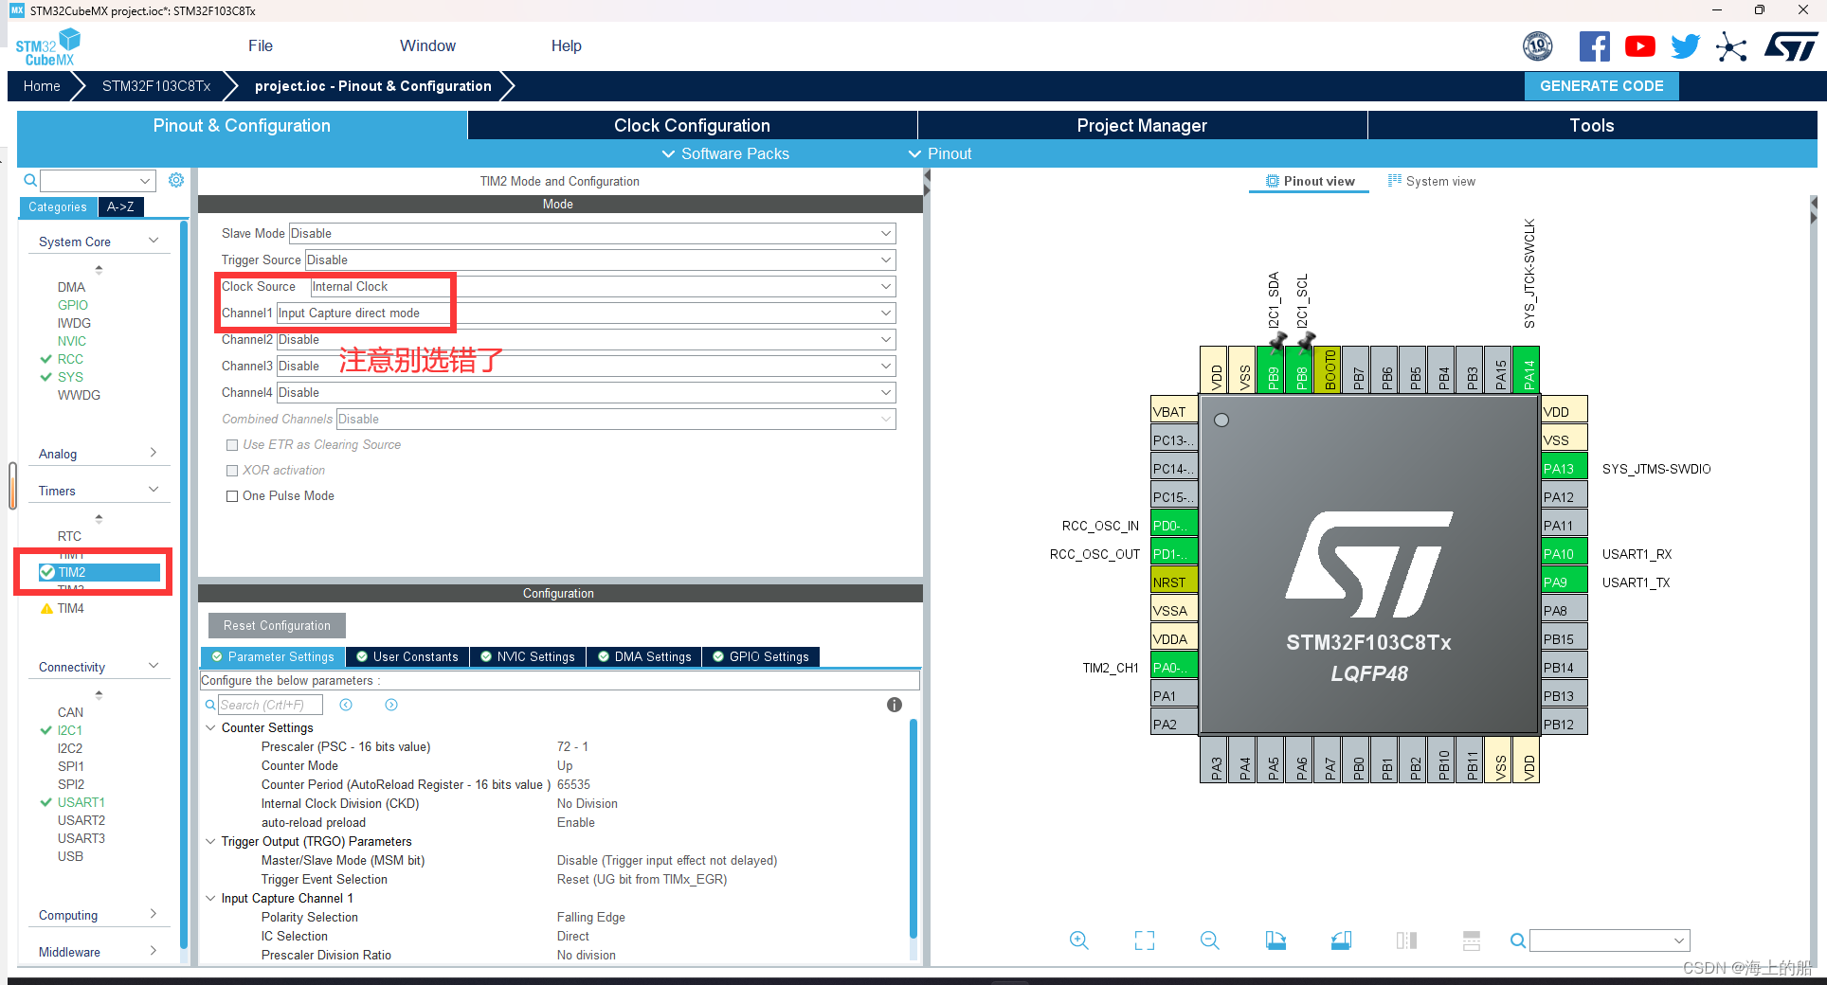
Task: Rotate the chip view counterclockwise
Action: [1341, 940]
